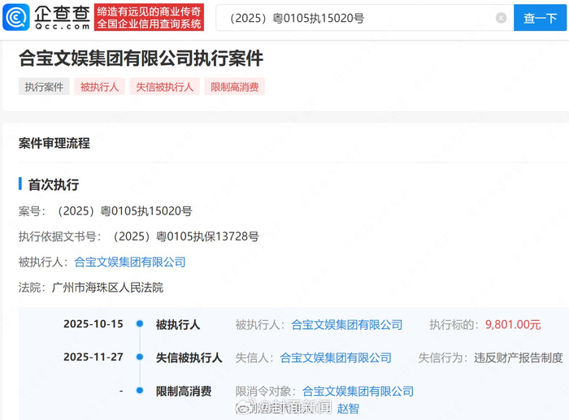The image size is (569, 420).
Task: Open company link in the 限消令对象 row
Action: 358,391
